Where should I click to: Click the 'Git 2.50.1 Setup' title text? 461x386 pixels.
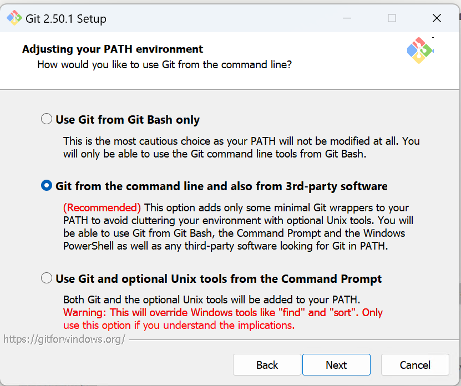tap(66, 19)
